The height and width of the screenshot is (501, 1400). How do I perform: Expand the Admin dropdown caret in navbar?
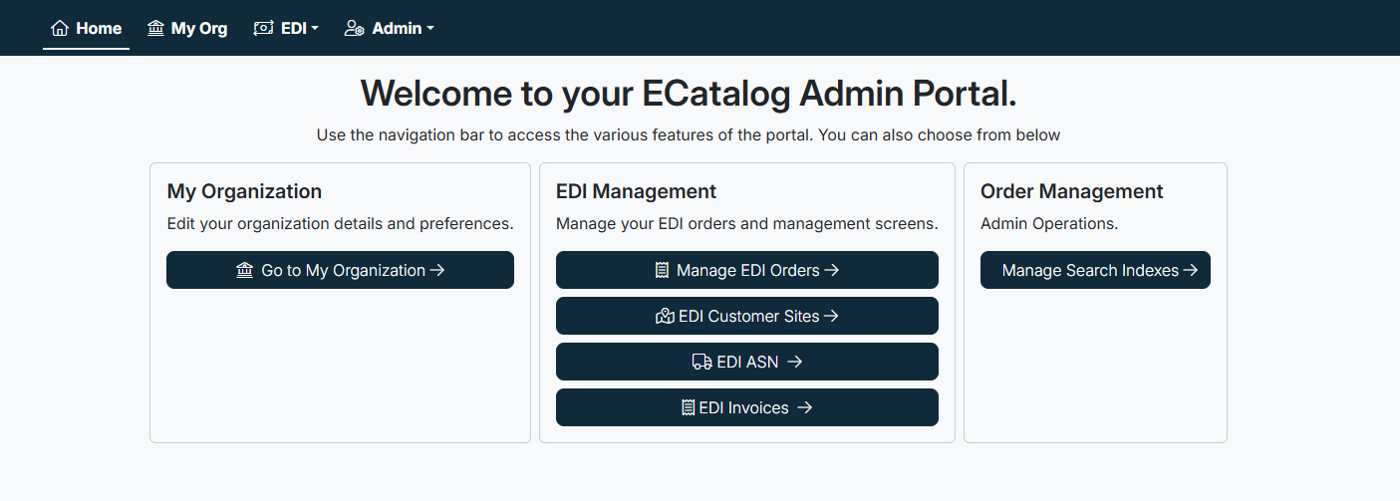[430, 28]
